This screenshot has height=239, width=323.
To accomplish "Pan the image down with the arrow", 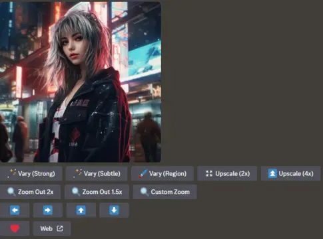I will coord(114,210).
